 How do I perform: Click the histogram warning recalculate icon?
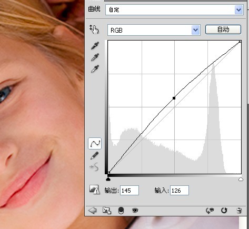[x=95, y=190]
